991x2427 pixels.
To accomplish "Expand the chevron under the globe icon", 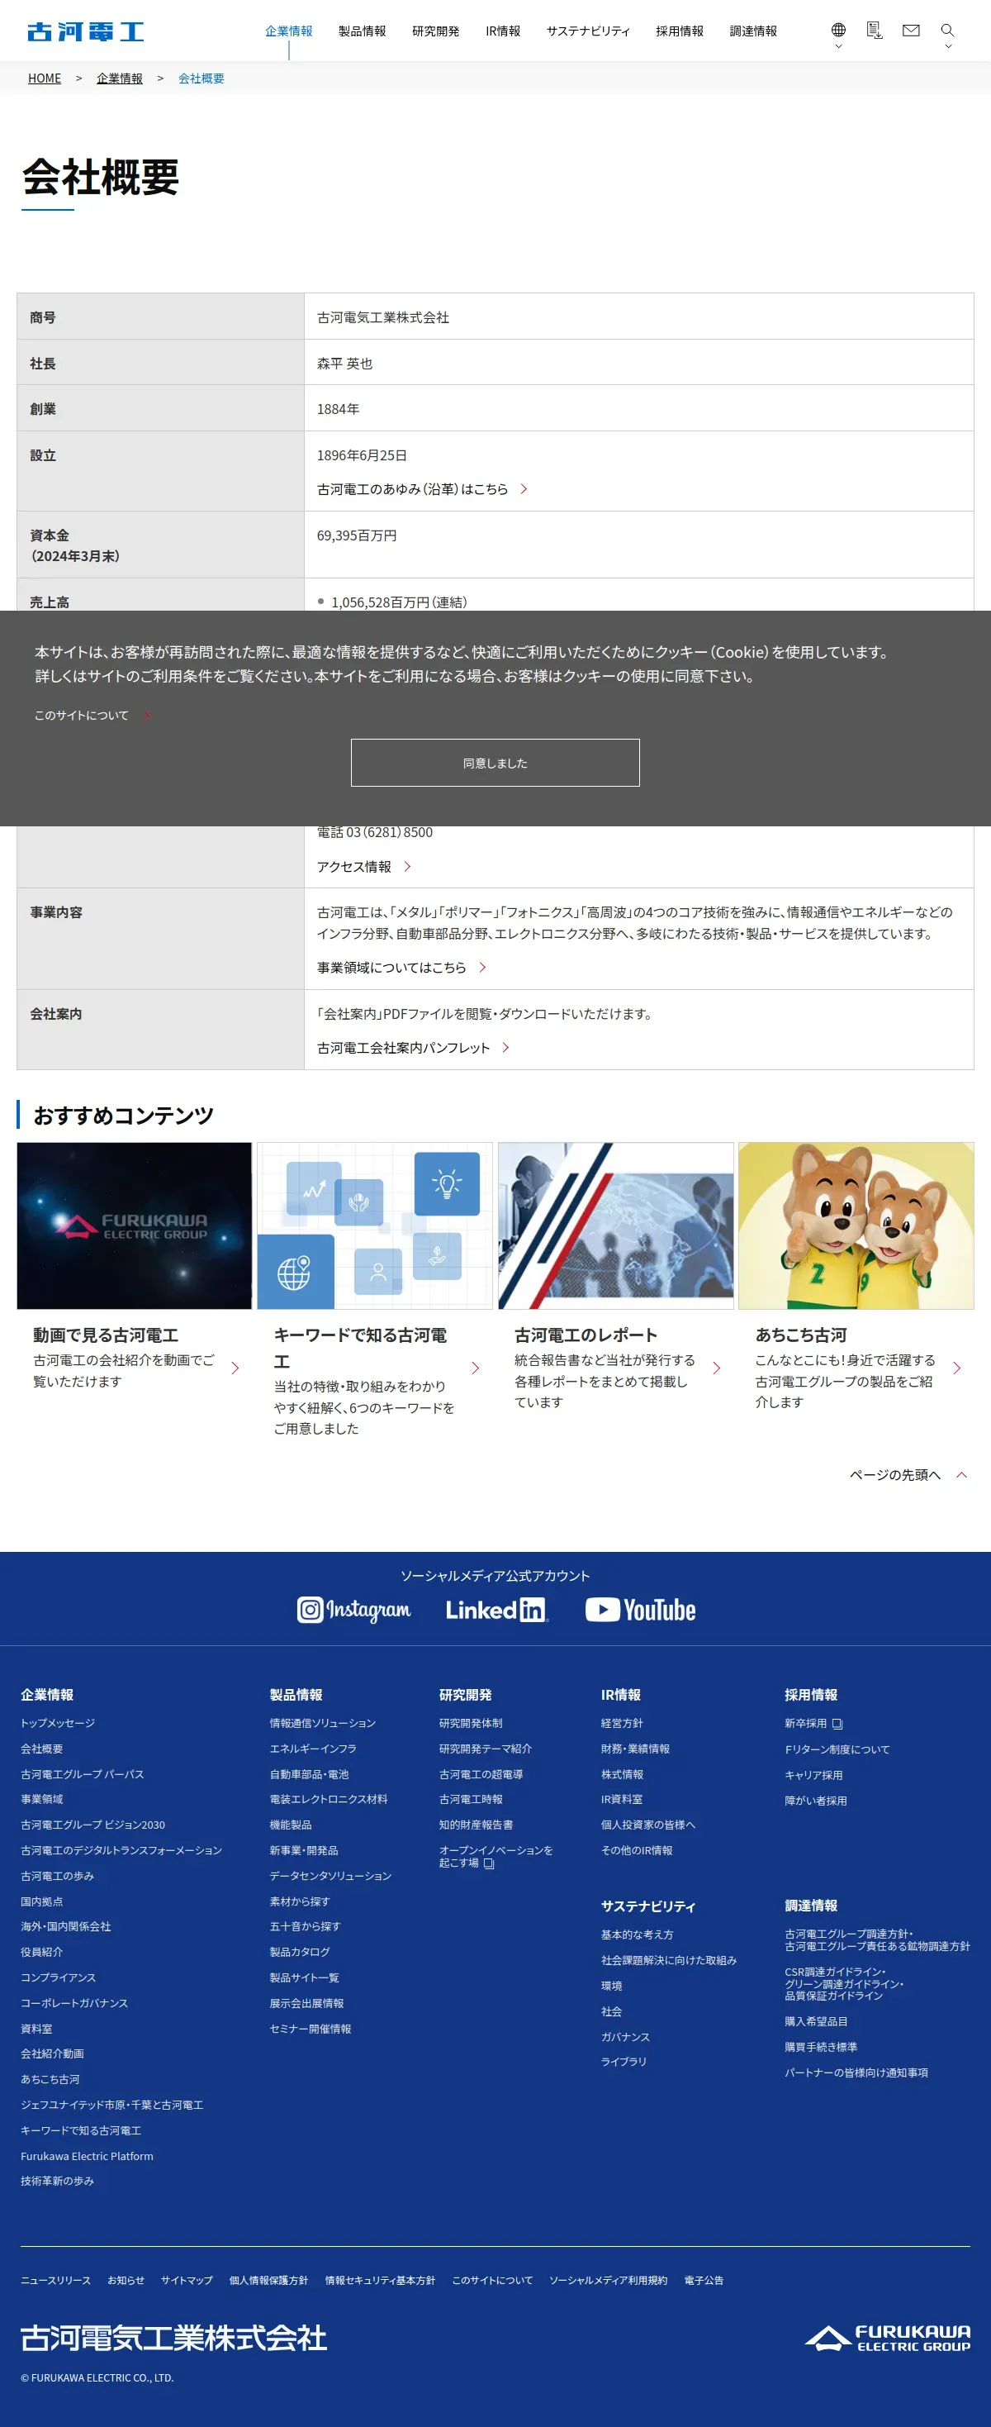I will coord(837,46).
